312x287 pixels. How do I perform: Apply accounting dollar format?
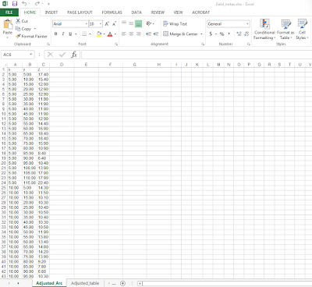(211, 34)
